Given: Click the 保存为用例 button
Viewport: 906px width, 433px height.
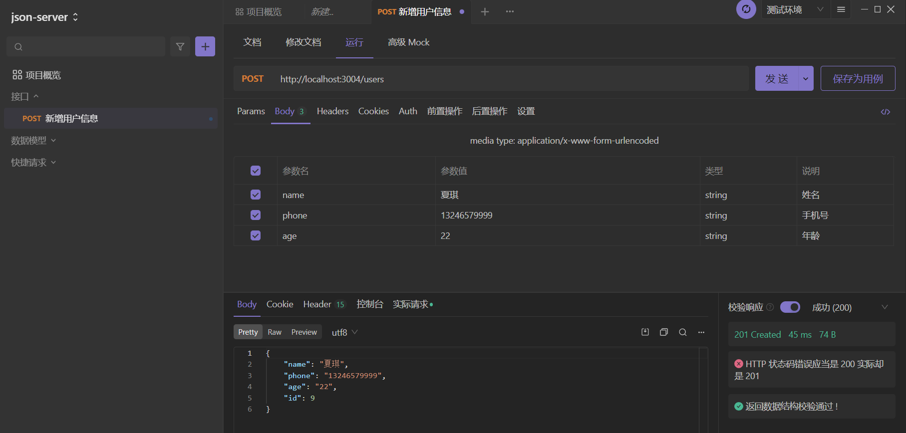Looking at the screenshot, I should coord(858,79).
